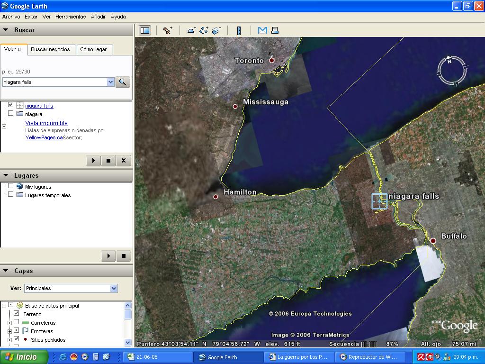Click the Buffalo city marker dot

pos(433,240)
